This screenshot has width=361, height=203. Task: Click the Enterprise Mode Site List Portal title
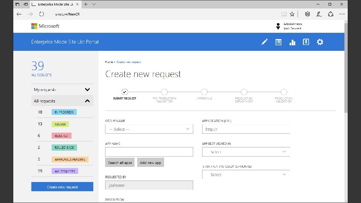click(x=65, y=42)
